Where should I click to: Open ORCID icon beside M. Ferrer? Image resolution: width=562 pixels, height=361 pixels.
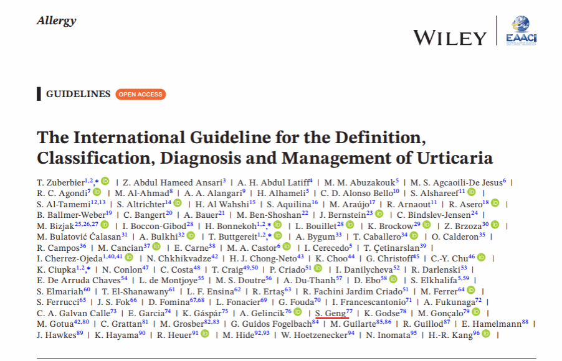[x=471, y=290]
